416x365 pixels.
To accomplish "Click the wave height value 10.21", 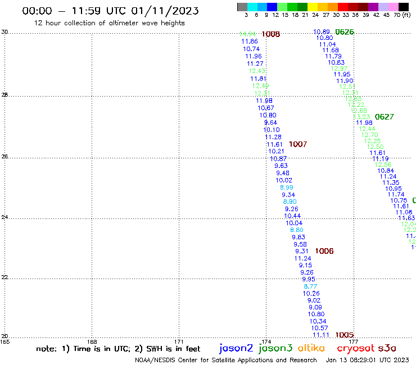I will [276, 151].
